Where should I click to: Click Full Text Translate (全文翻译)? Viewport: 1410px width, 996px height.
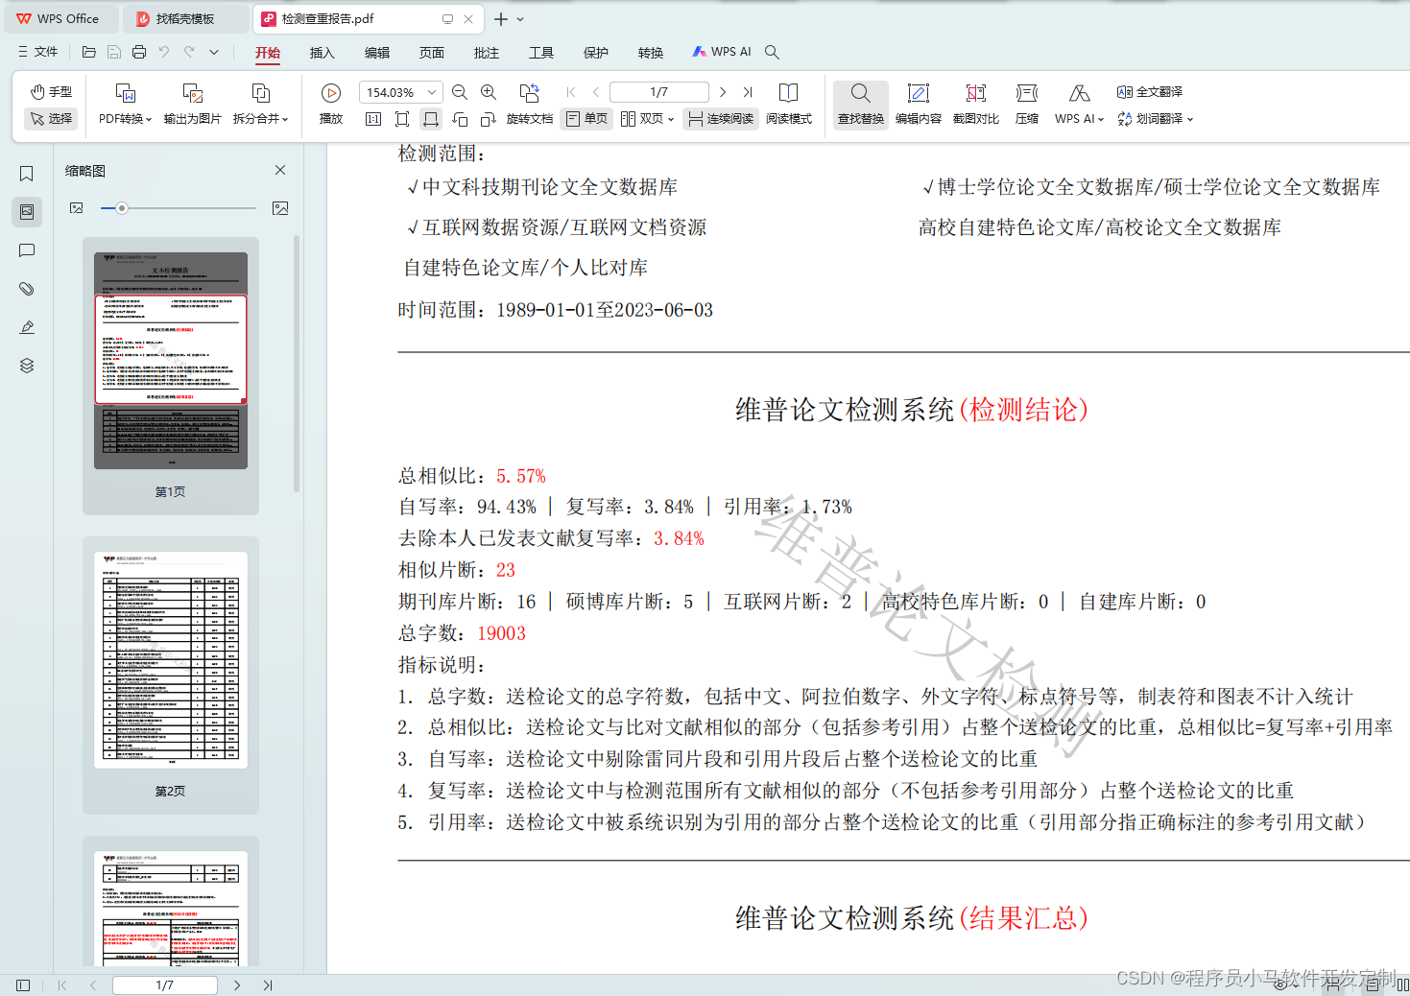[x=1150, y=92]
